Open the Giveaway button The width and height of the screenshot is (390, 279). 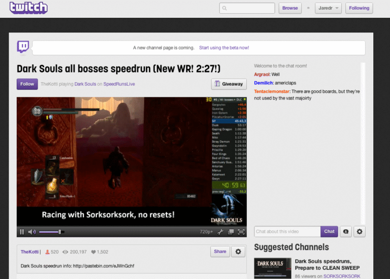click(x=229, y=84)
